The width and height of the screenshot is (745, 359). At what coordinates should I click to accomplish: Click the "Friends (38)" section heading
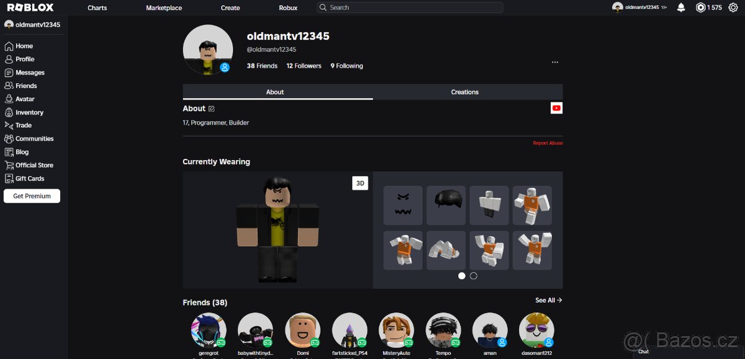205,303
